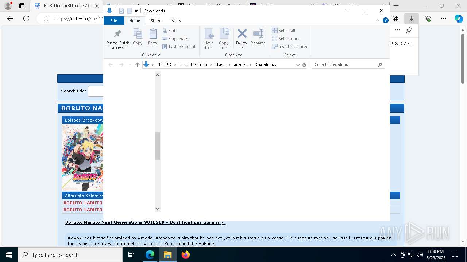The width and height of the screenshot is (467, 262).
Task: Select 'admin' in the address path
Action: [x=240, y=65]
